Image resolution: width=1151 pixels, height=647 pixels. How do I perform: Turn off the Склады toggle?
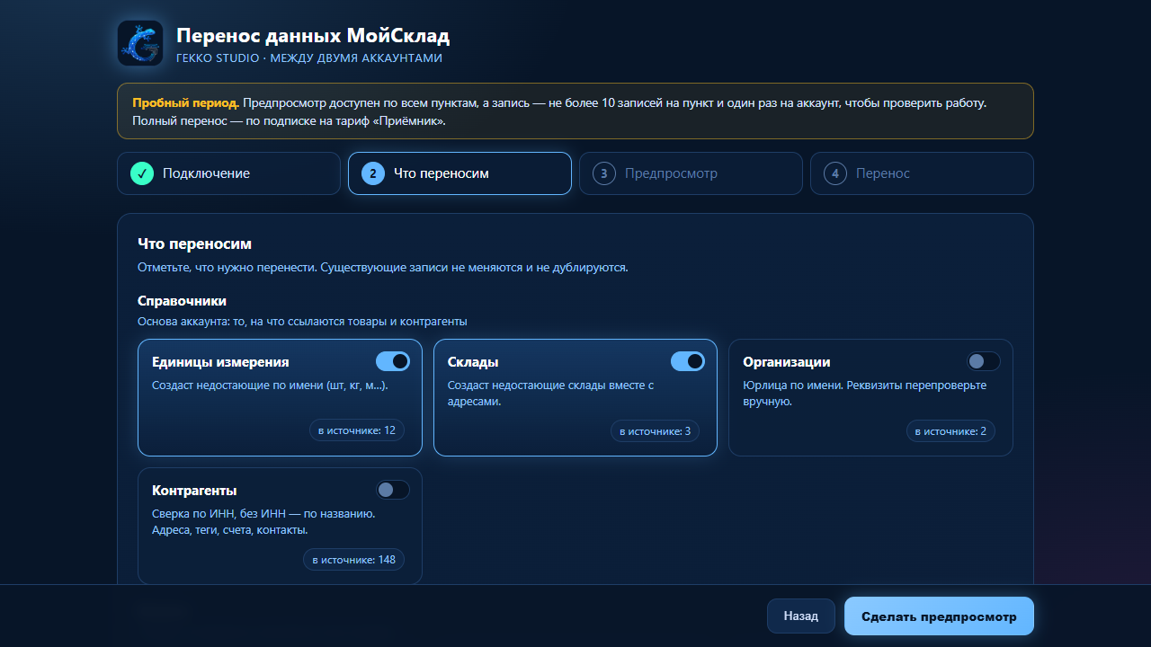coord(688,361)
